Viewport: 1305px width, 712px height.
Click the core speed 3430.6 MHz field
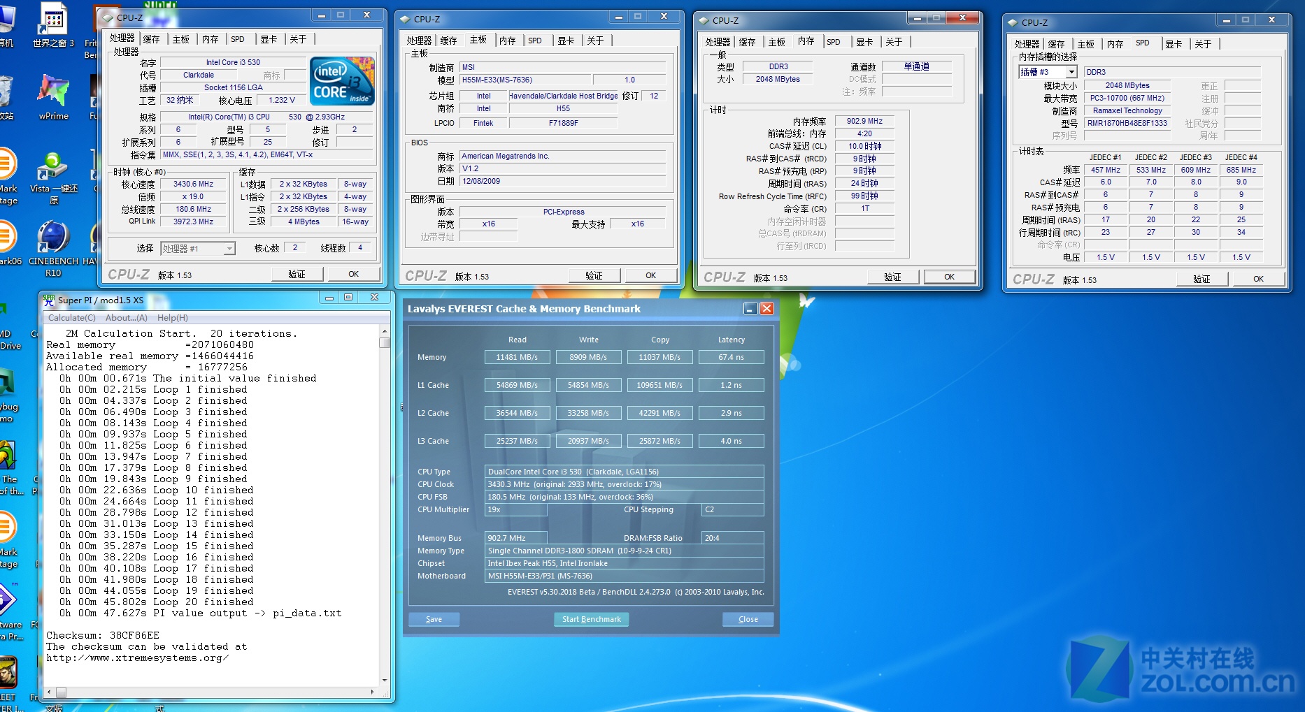[x=194, y=184]
